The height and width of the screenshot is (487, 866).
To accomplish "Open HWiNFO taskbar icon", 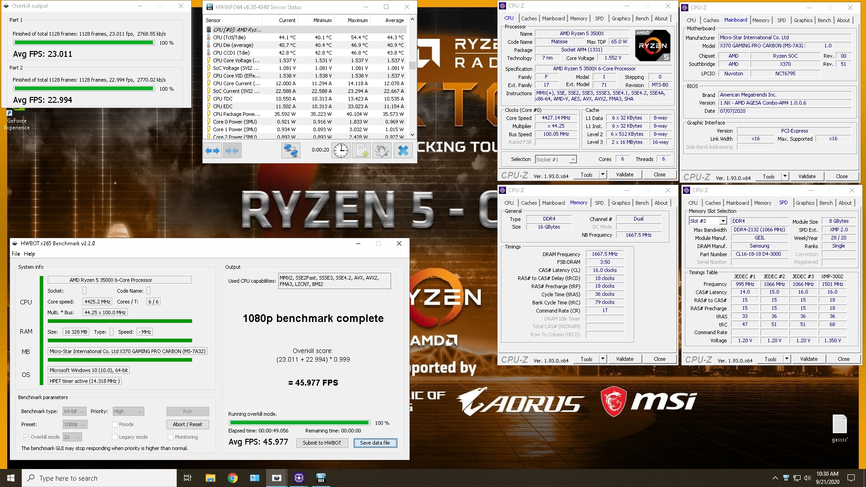I will 321,478.
